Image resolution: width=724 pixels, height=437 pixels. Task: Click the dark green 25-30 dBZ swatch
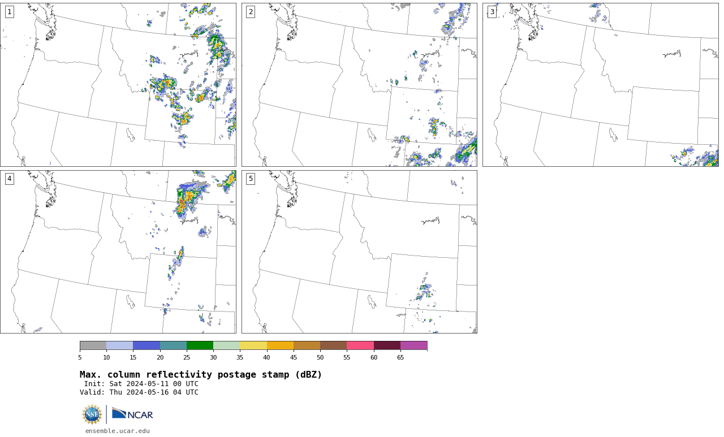(x=200, y=345)
